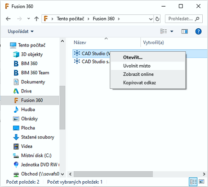208x187 pixels.
Task: Click the horizontal scrollbar thumb
Action: (113, 174)
